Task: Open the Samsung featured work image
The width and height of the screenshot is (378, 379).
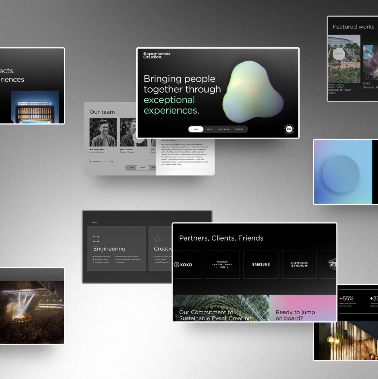Action: click(x=370, y=63)
